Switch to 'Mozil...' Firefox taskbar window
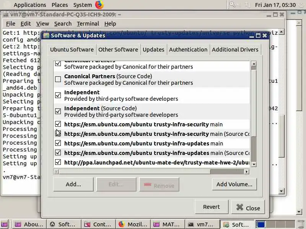This screenshot has width=306, height=229. [133, 224]
